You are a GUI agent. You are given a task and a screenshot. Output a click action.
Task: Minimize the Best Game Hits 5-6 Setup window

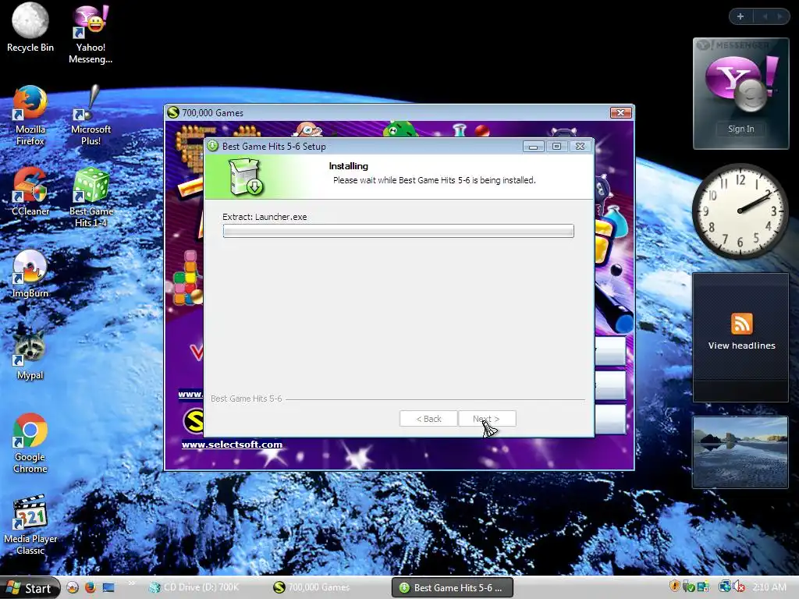click(534, 146)
